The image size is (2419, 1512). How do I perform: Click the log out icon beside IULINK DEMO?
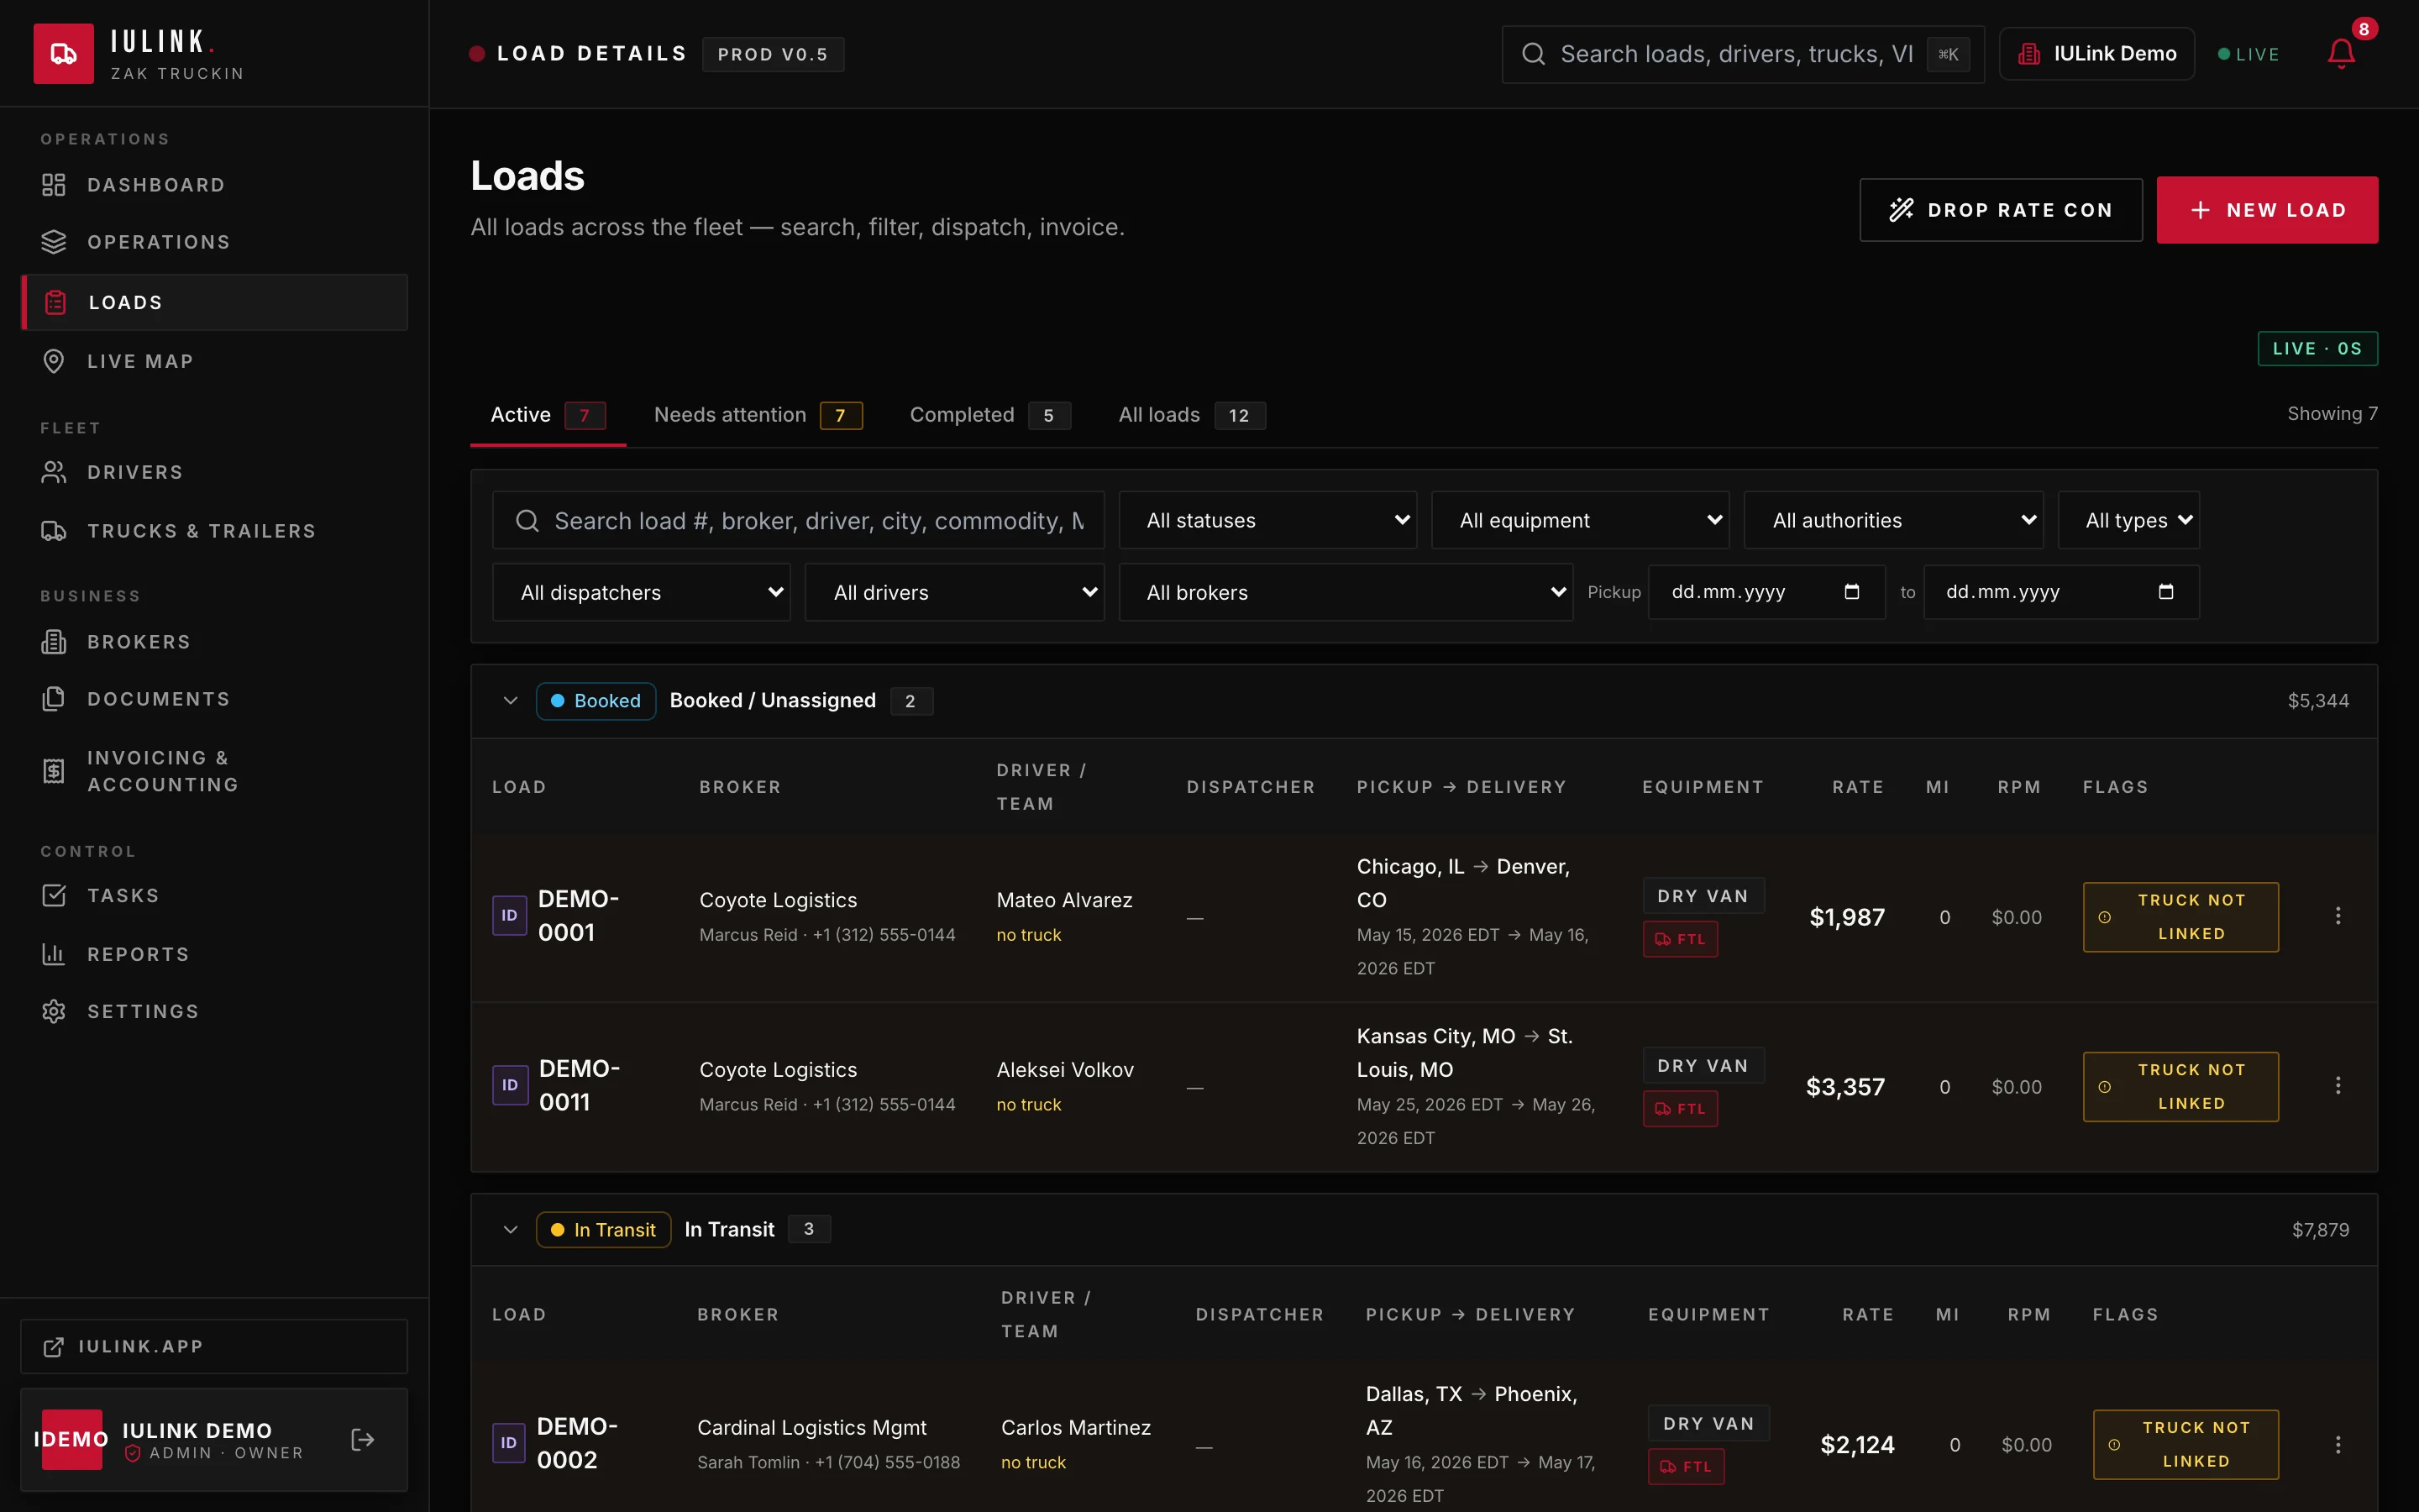tap(363, 1439)
